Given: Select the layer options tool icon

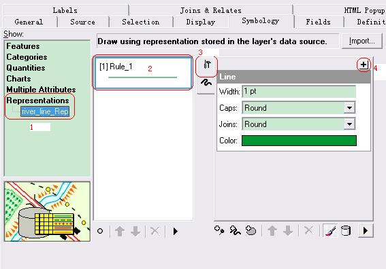Looking at the screenshot, I should [207, 65].
